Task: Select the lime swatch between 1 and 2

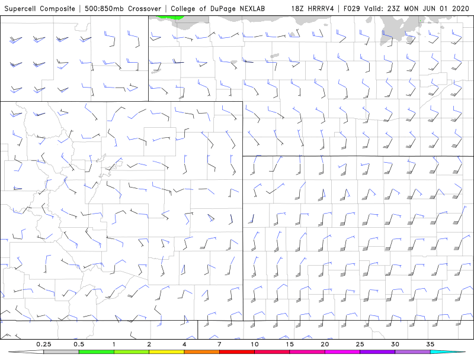Action: pyautogui.click(x=132, y=352)
